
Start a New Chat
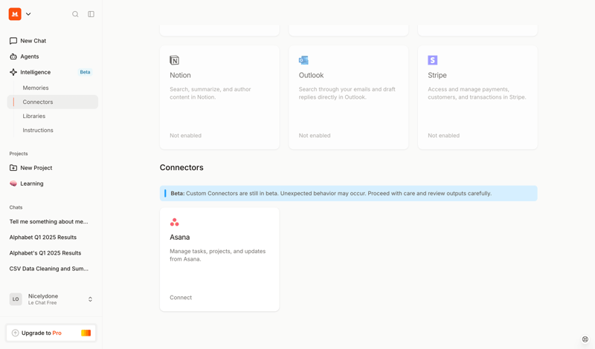33,41
